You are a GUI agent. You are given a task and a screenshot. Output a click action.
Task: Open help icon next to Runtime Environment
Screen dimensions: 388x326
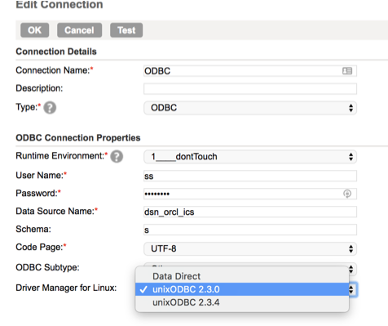pos(117,156)
